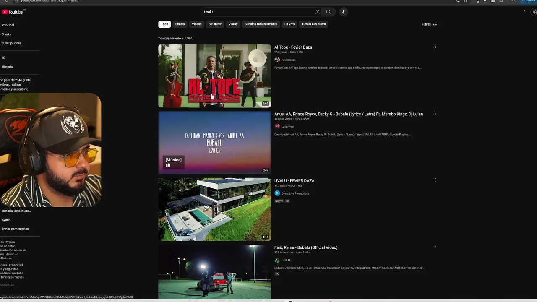
Task: Click the Anunciar footer link
Action: (x=12, y=254)
